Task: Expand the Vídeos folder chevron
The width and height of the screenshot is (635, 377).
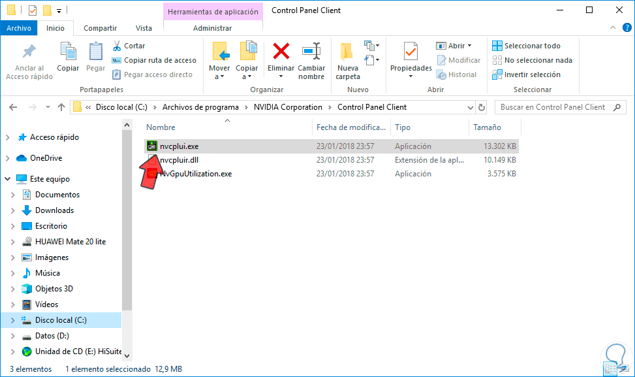Action: [x=12, y=304]
